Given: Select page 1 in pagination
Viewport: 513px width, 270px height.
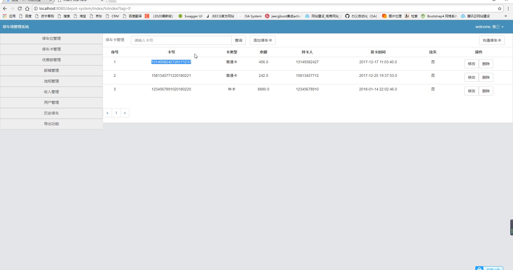Looking at the screenshot, I should pos(116,113).
